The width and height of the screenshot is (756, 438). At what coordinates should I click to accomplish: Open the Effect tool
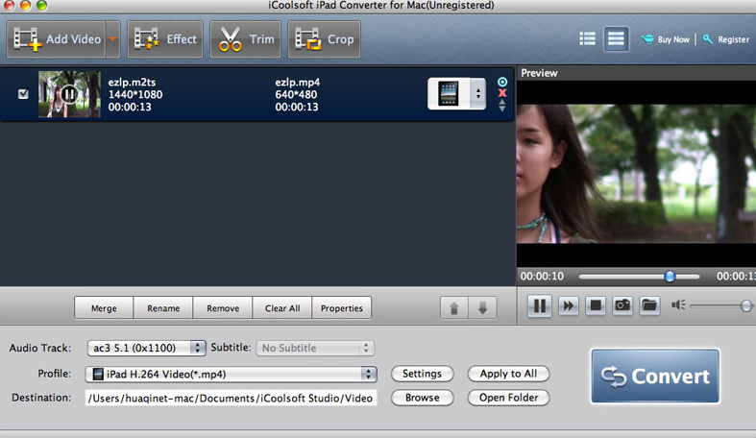click(x=165, y=39)
